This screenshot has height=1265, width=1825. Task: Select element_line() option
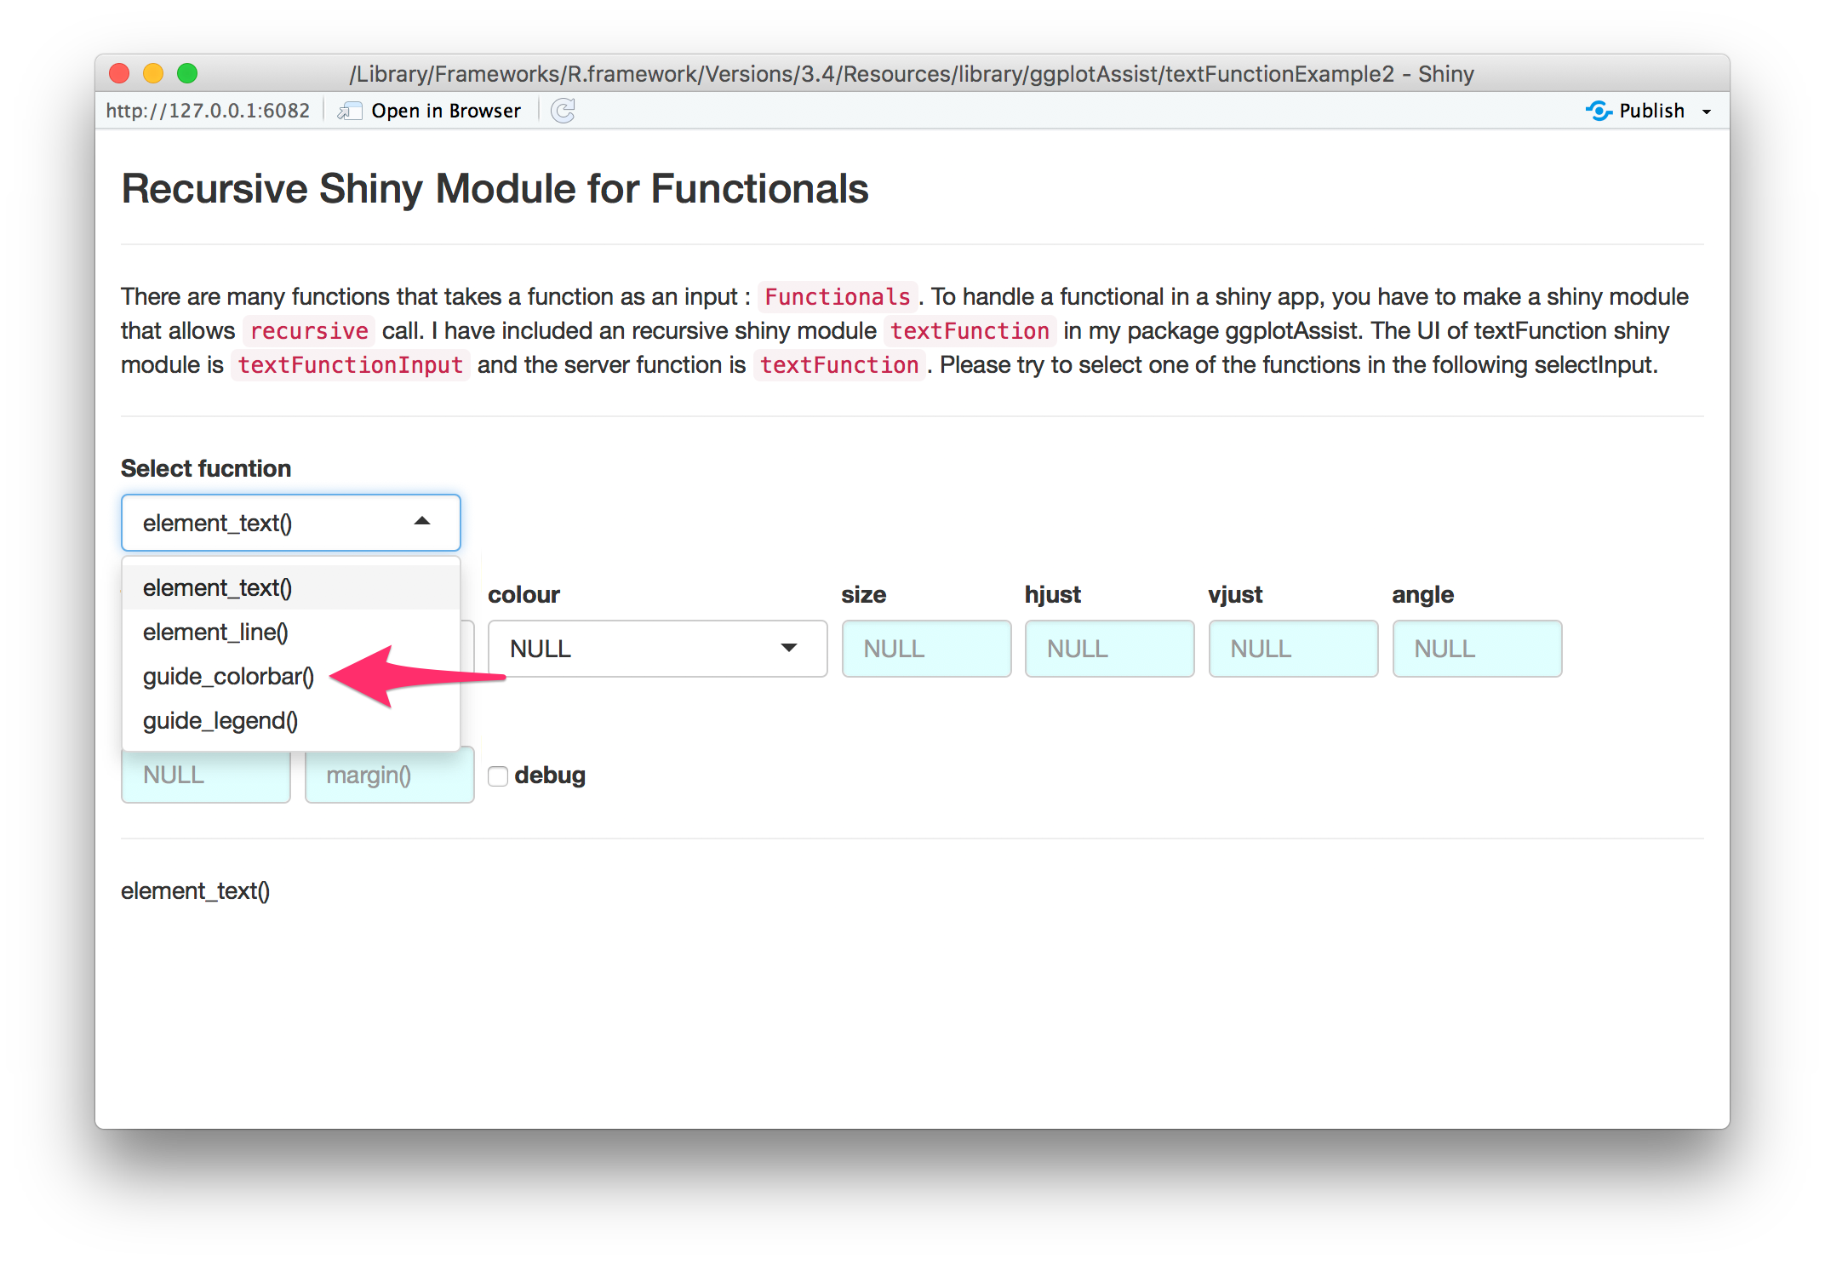[216, 632]
